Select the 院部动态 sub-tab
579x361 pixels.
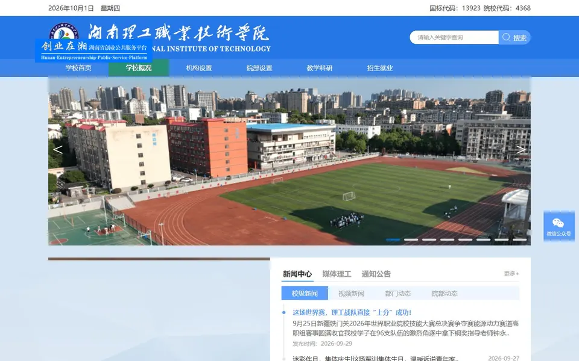[x=445, y=293]
